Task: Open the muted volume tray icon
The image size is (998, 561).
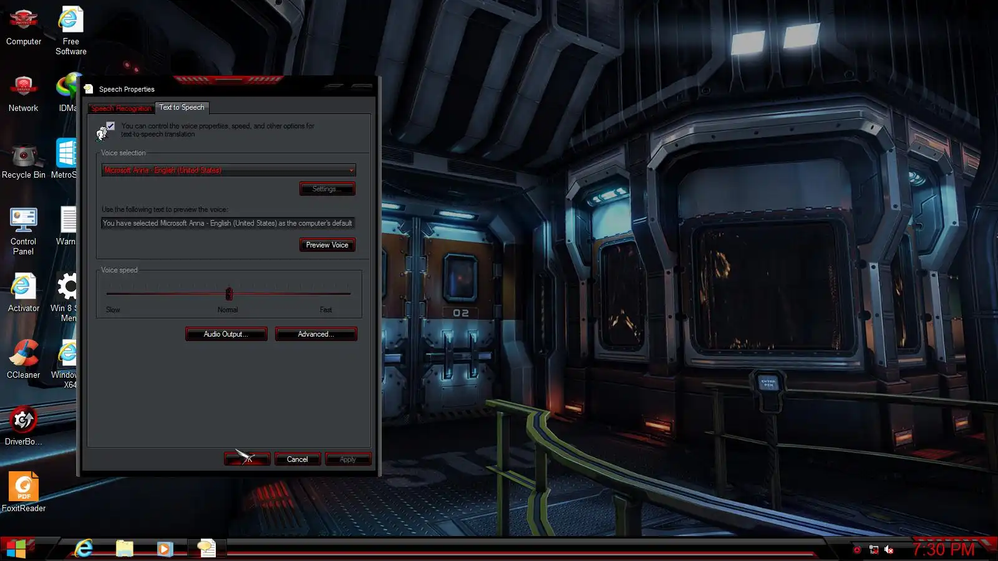Action: [x=889, y=550]
